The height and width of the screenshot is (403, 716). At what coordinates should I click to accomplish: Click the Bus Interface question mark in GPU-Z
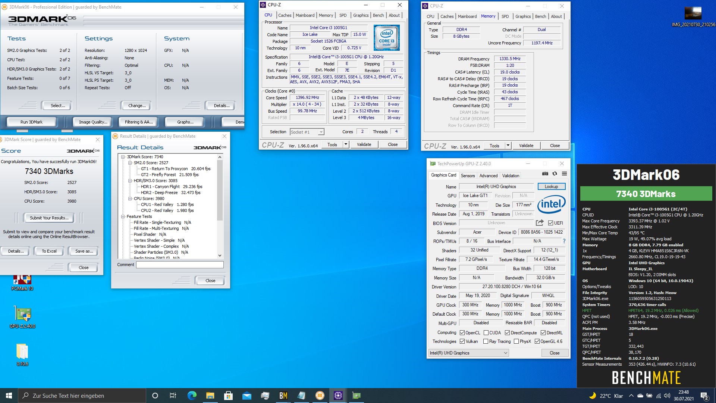(564, 241)
